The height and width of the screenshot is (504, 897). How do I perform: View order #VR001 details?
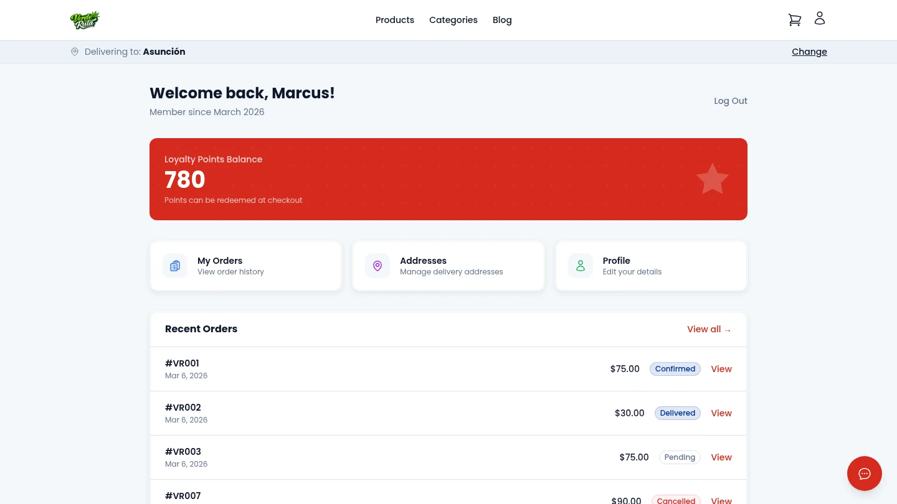[x=721, y=369]
